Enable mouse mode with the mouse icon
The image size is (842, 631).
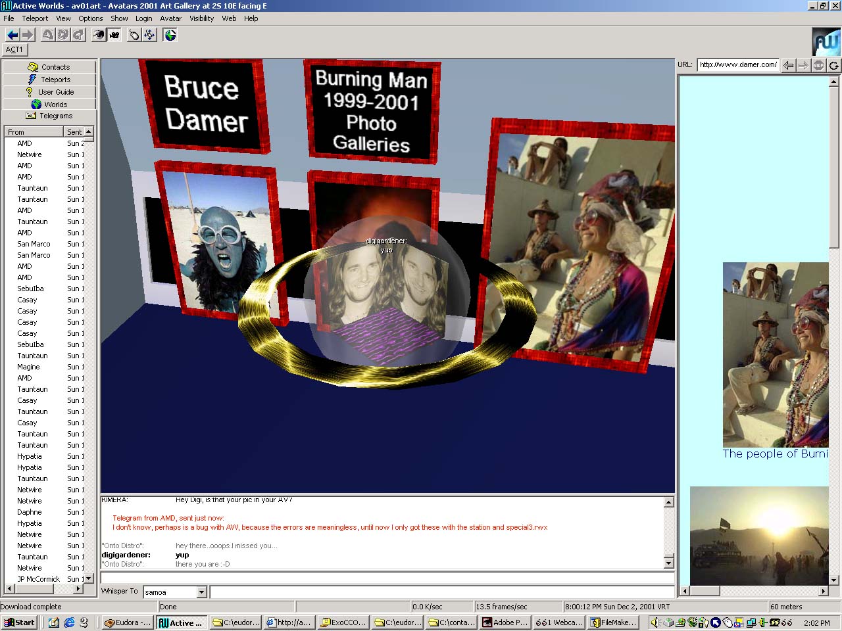tap(134, 35)
